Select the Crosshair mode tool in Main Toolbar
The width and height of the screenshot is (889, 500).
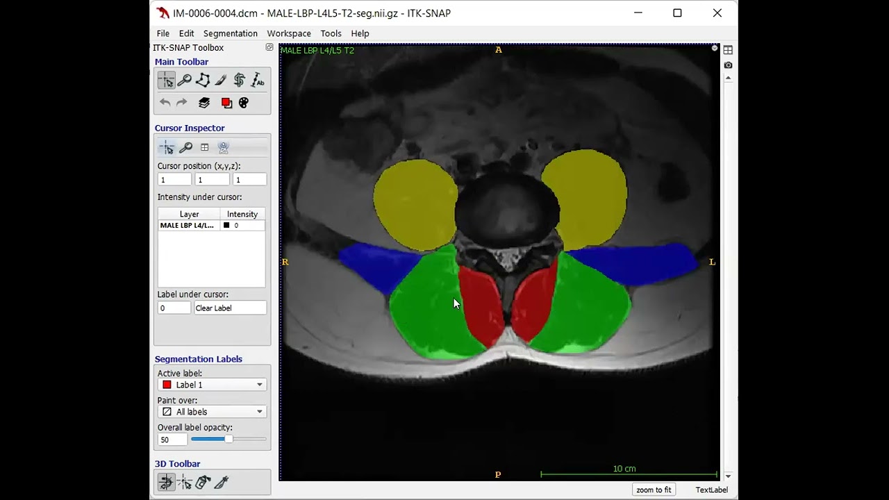tap(166, 81)
